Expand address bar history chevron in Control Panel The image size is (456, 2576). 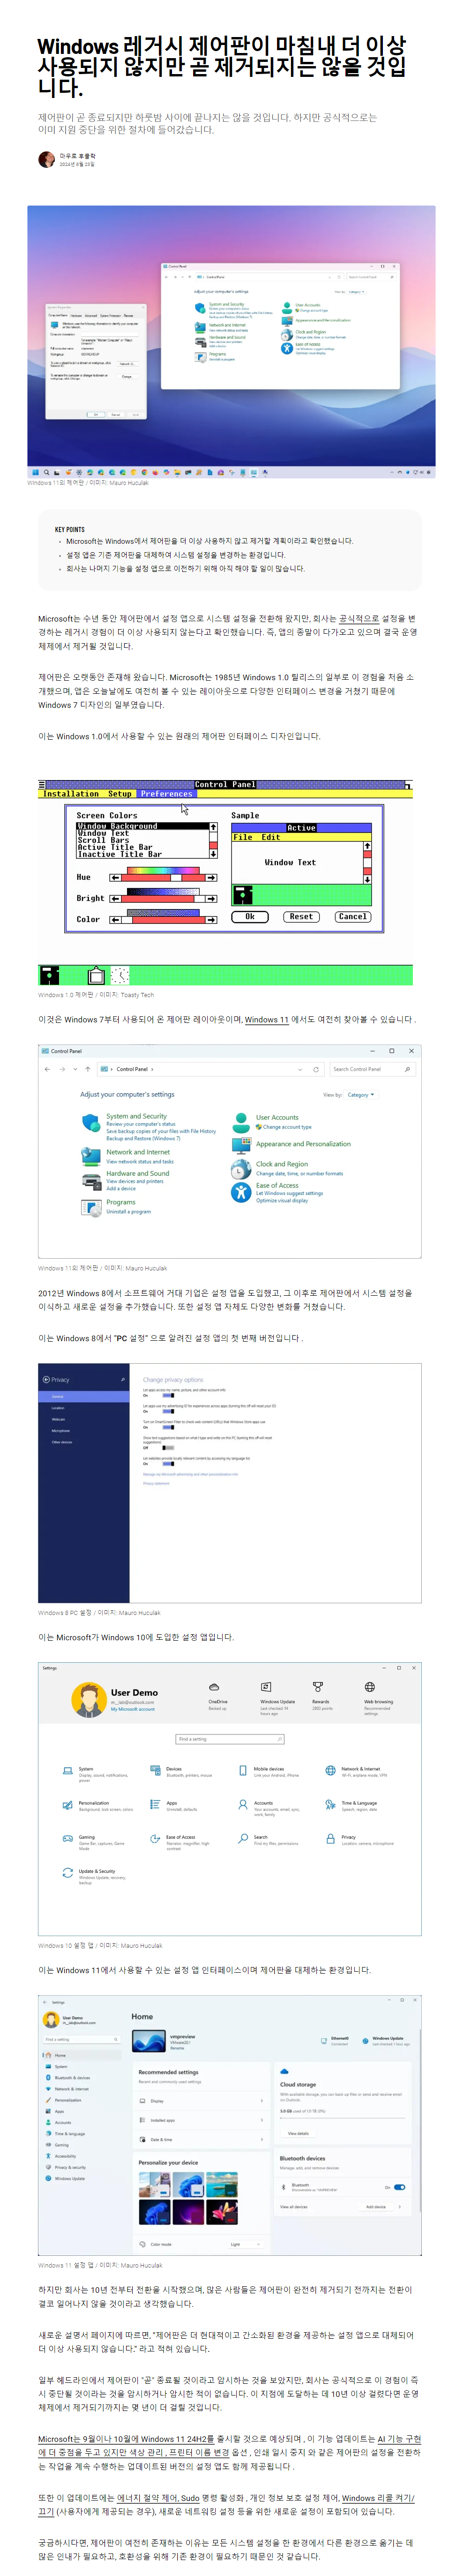pos(301,1069)
